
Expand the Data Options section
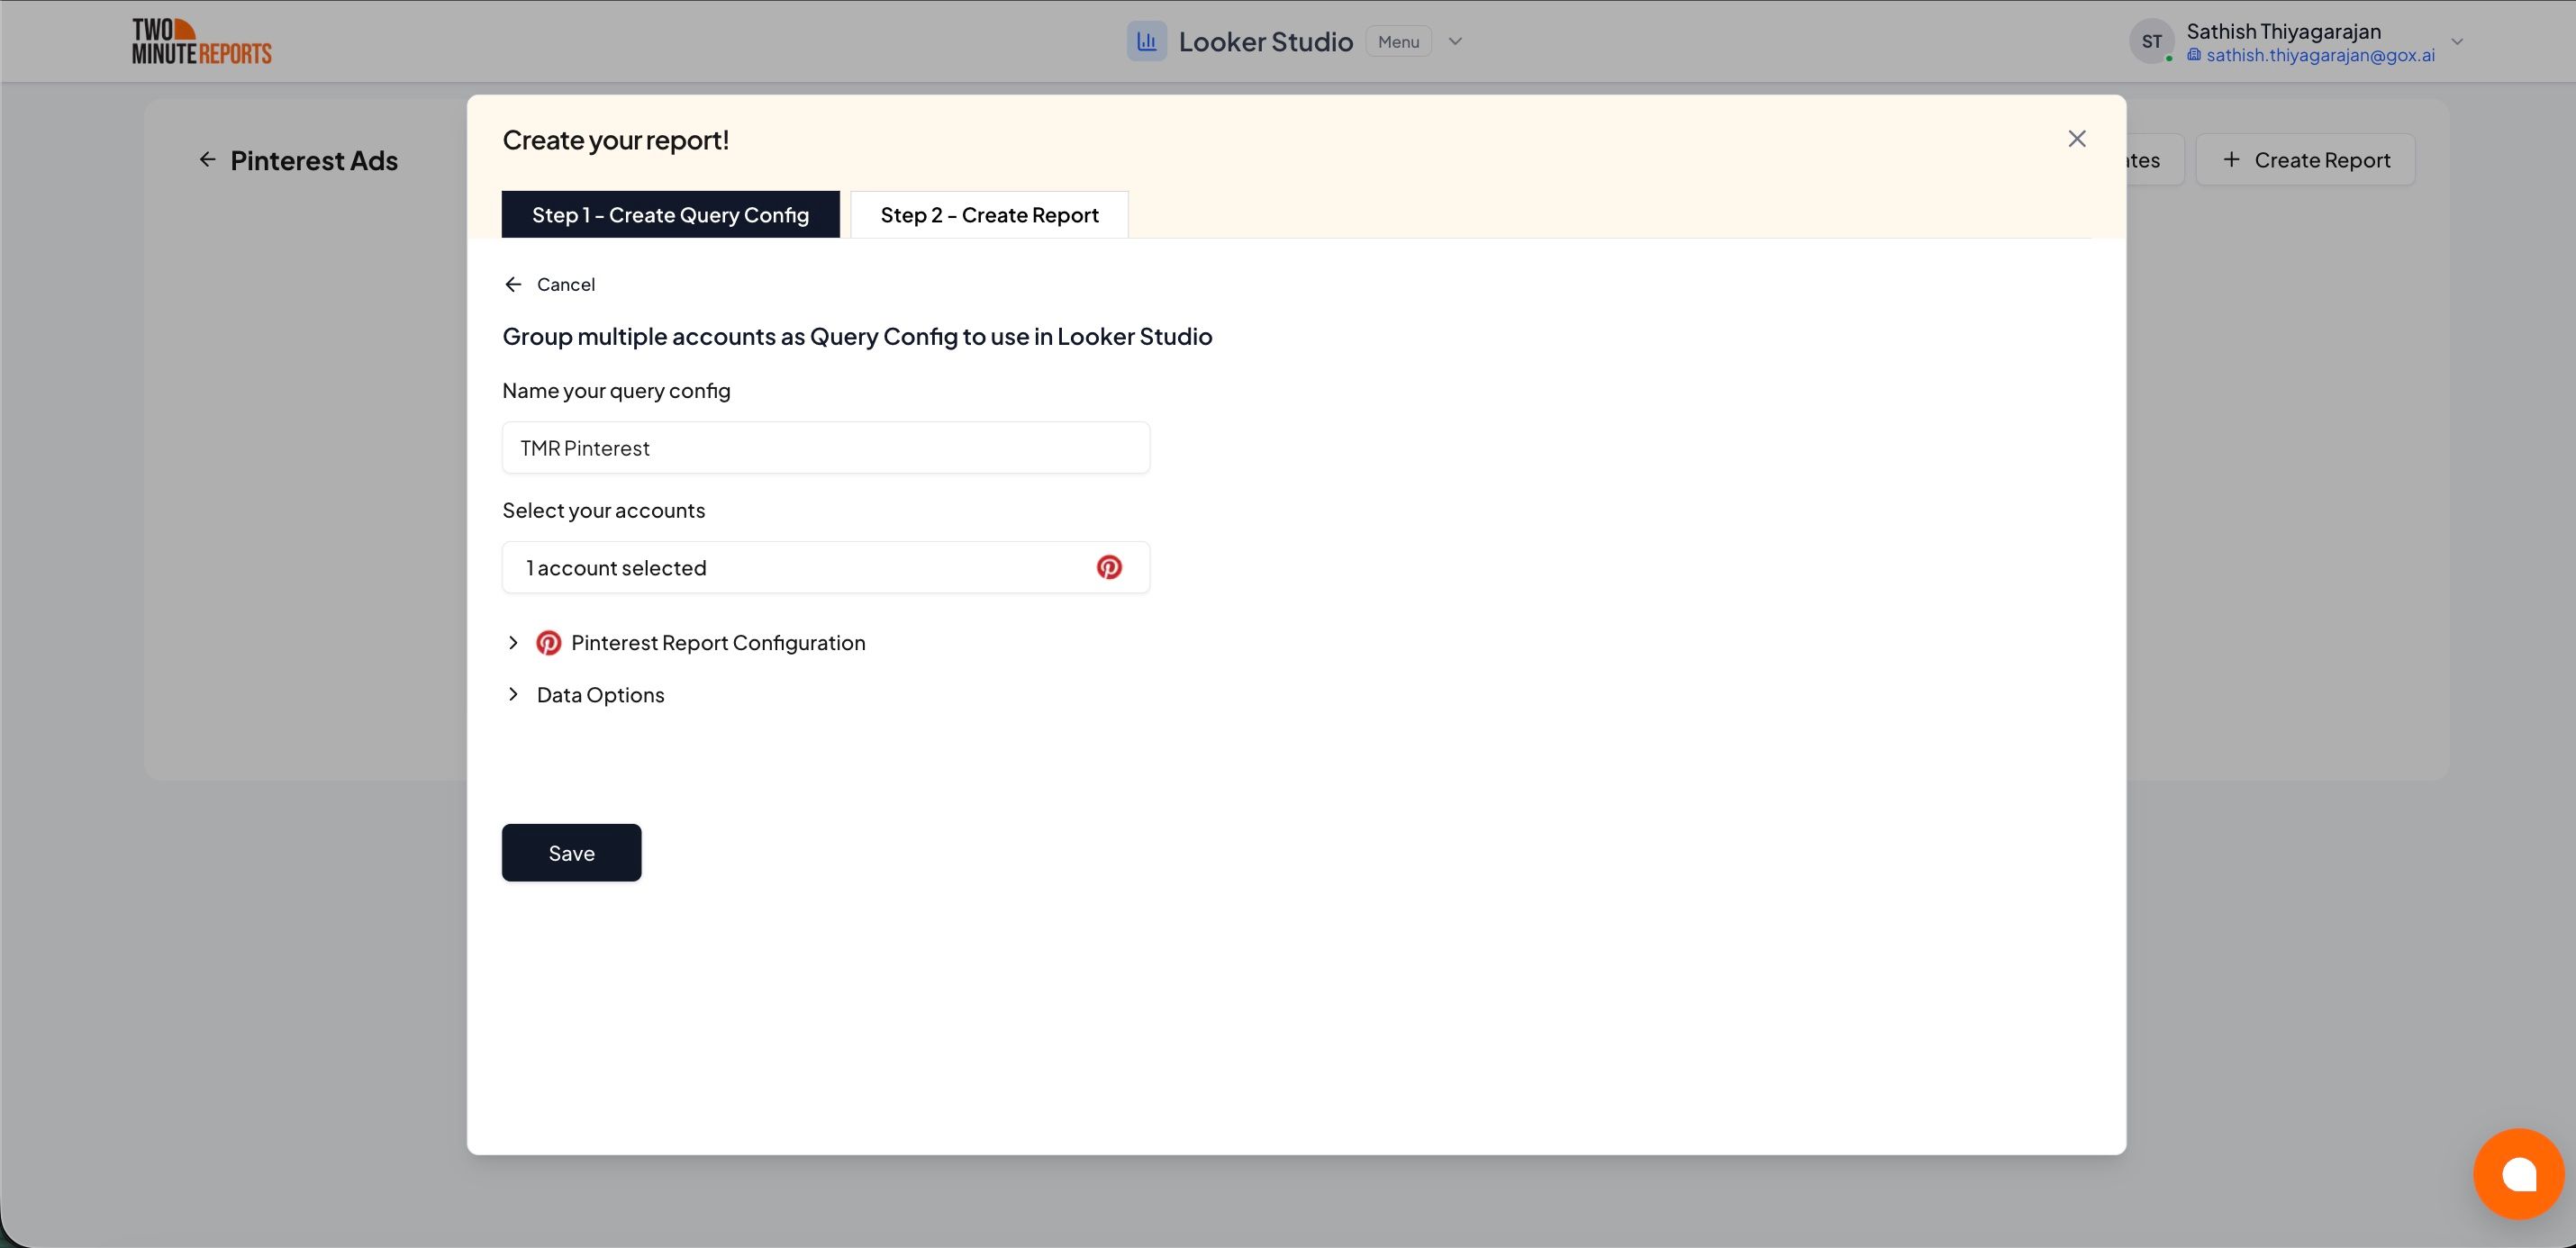click(514, 694)
